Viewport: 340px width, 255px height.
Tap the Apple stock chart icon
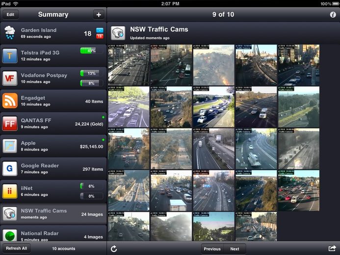click(10, 146)
